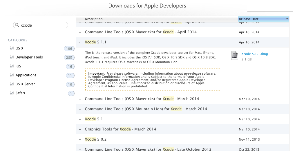Click the Safari category label
Screen dimensions: 295x151
click(20, 93)
